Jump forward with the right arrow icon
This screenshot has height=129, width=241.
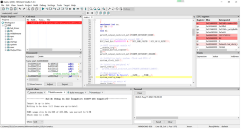pyautogui.click(x=92, y=13)
